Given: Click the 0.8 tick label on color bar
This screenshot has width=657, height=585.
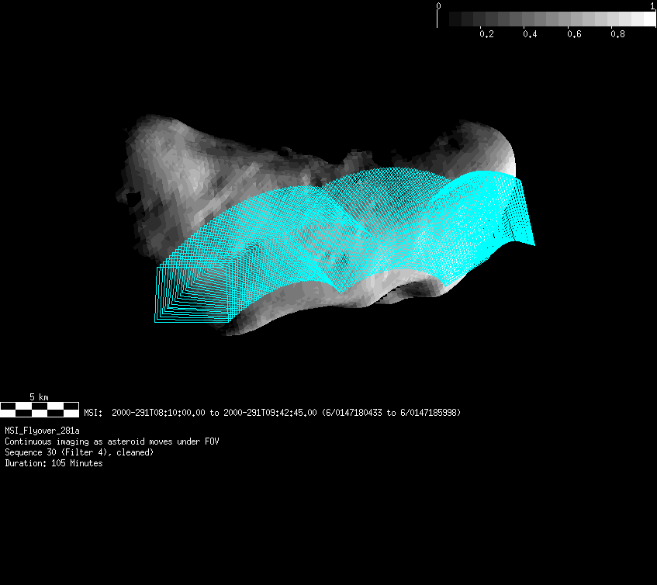Looking at the screenshot, I should [x=617, y=34].
